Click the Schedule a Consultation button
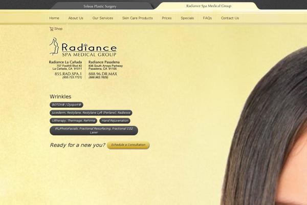 pyautogui.click(x=128, y=145)
